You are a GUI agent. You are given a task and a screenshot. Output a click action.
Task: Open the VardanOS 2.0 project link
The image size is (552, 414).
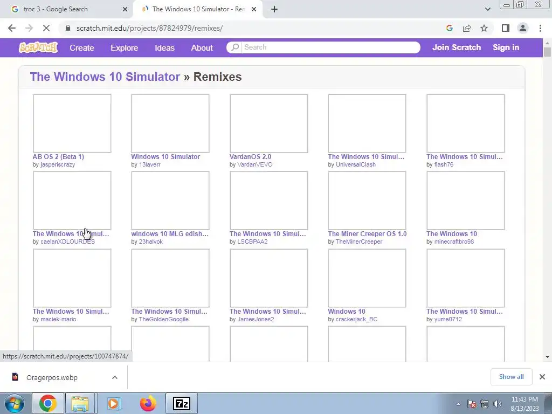pyautogui.click(x=250, y=157)
